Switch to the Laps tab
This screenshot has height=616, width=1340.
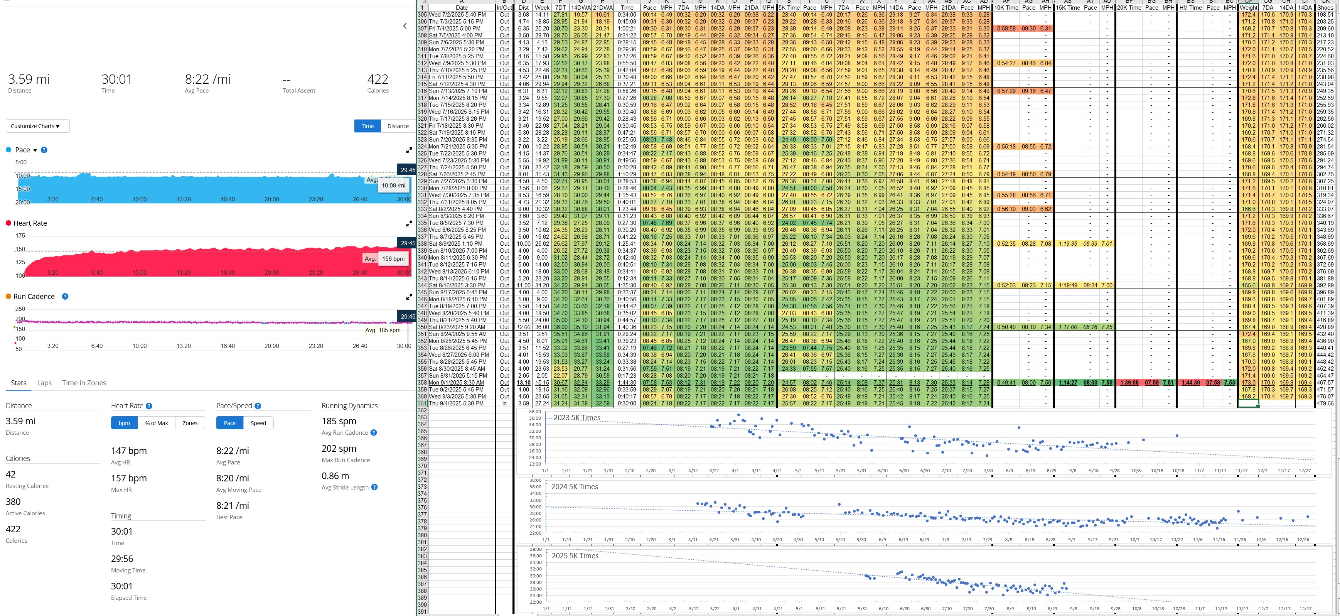click(44, 383)
